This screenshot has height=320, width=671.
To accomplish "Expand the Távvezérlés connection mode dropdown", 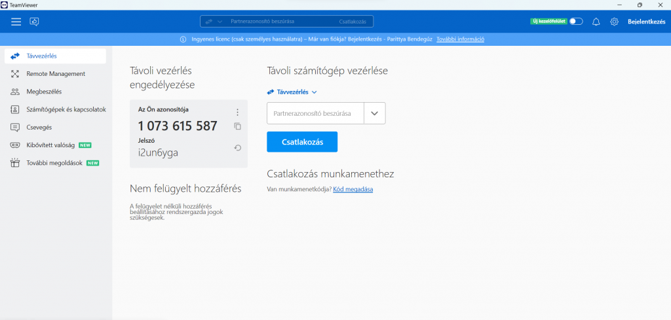I will point(292,92).
